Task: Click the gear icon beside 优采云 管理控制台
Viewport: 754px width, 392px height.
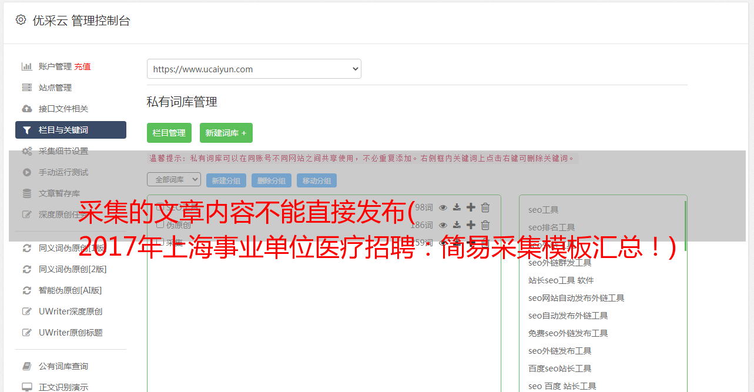Action: tap(21, 20)
